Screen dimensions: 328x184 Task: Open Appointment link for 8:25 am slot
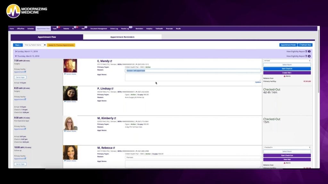[x=20, y=100]
